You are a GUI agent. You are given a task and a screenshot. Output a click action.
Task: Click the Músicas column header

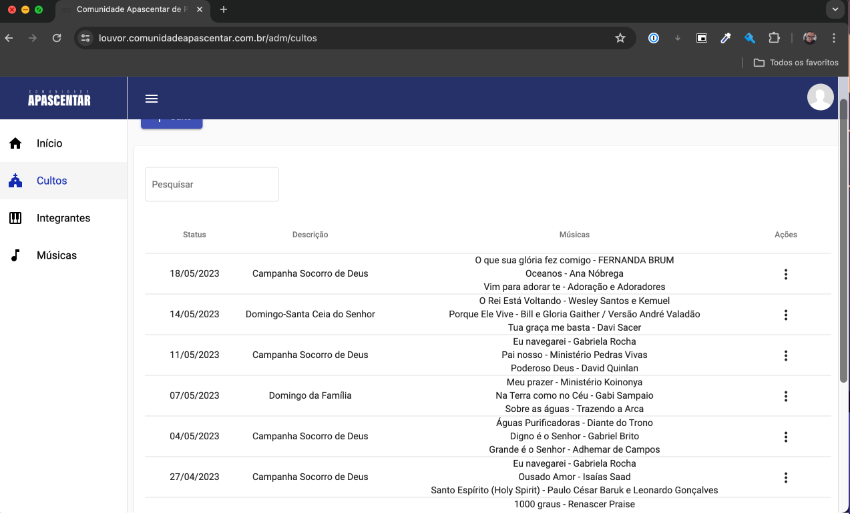pyautogui.click(x=574, y=235)
